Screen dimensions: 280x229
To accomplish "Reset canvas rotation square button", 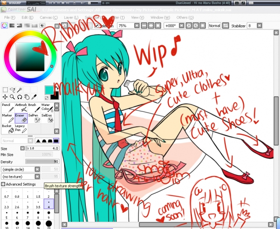I will (202, 26).
